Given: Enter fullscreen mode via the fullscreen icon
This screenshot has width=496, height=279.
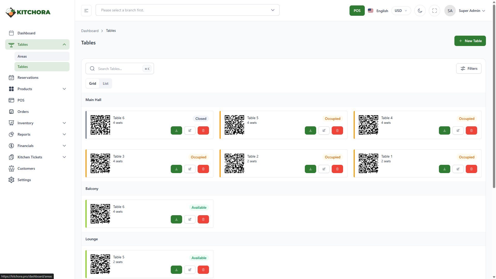Looking at the screenshot, I should 434,11.
